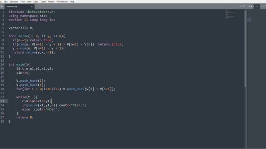Click the 'cin>>t;' line
Screen dimensions: 266x149
click(23, 73)
